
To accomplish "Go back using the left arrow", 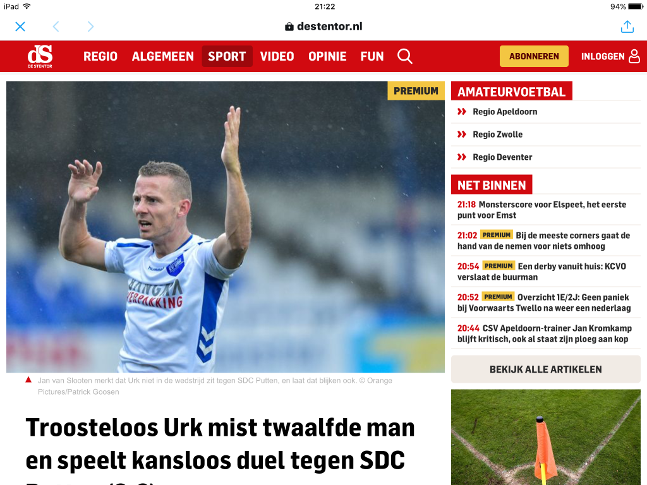I will pos(56,27).
